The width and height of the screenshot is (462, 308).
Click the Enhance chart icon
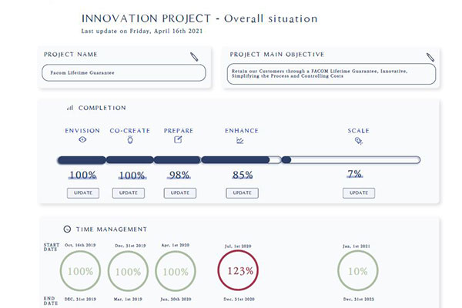click(x=241, y=141)
